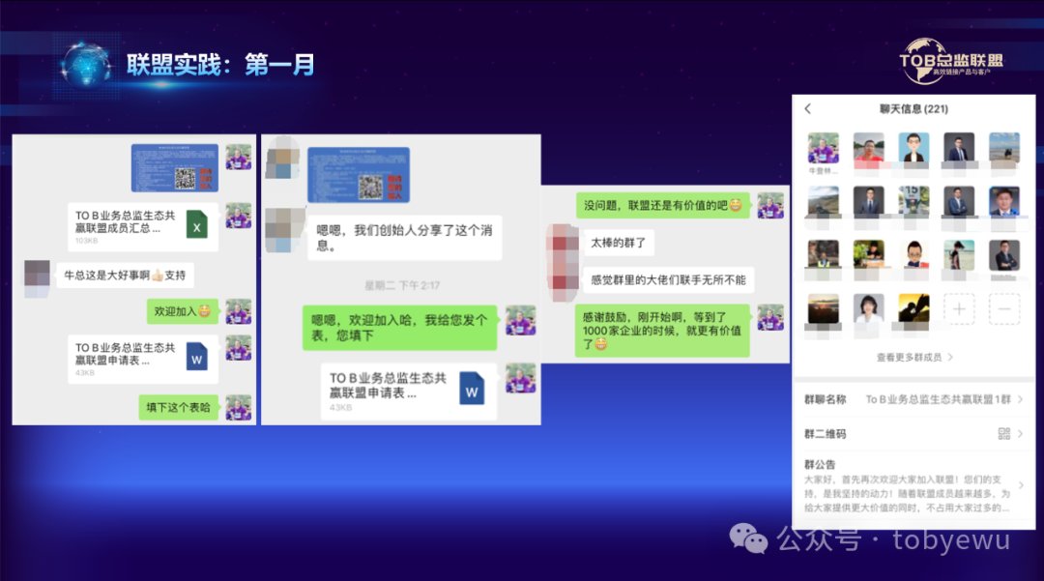Image resolution: width=1044 pixels, height=581 pixels.
Task: Click the 填下这个表哈 bubble
Action: tap(179, 407)
